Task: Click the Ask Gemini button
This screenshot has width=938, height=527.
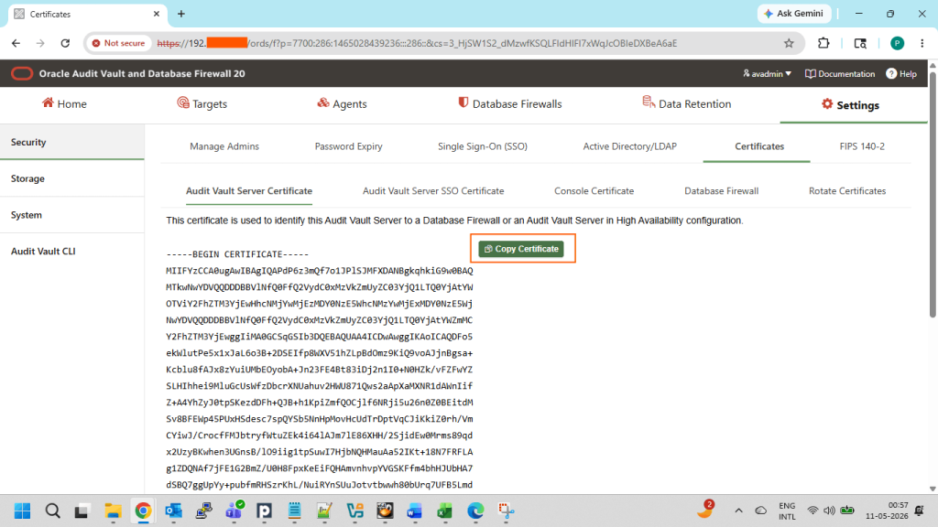Action: tap(794, 14)
